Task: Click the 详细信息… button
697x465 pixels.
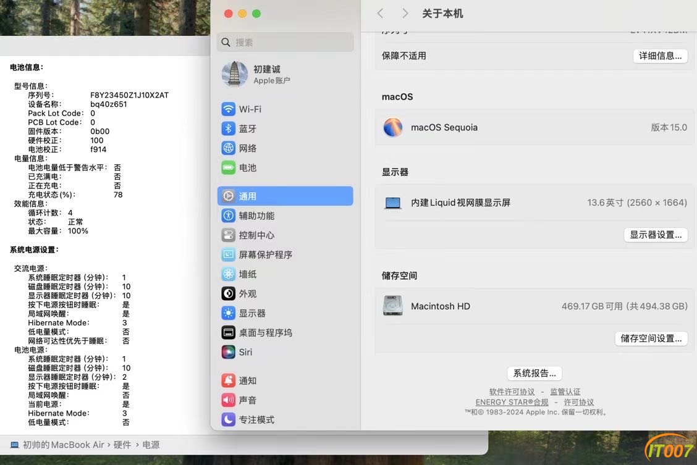Action: click(x=660, y=56)
